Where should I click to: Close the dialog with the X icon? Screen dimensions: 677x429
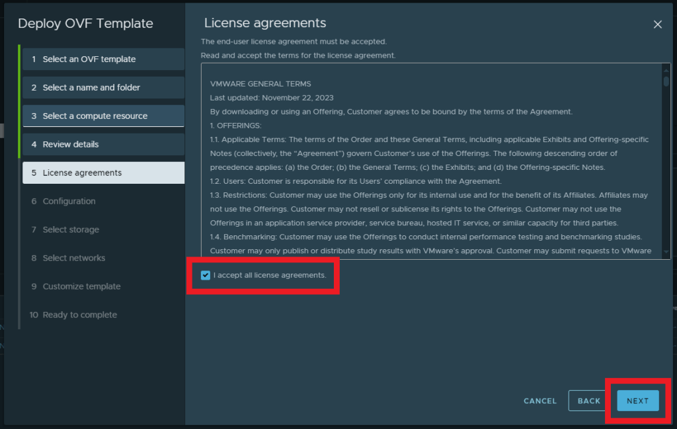coord(657,24)
